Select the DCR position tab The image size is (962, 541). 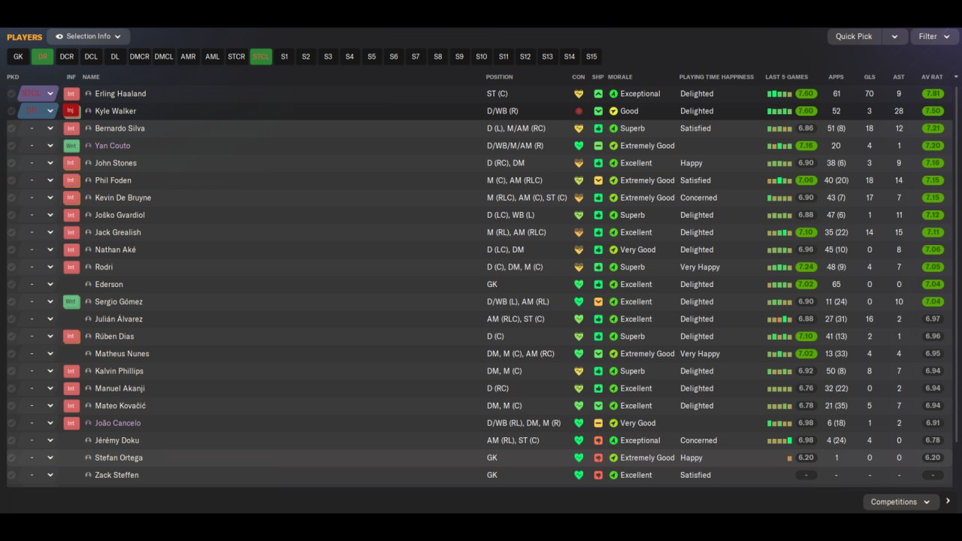(67, 56)
